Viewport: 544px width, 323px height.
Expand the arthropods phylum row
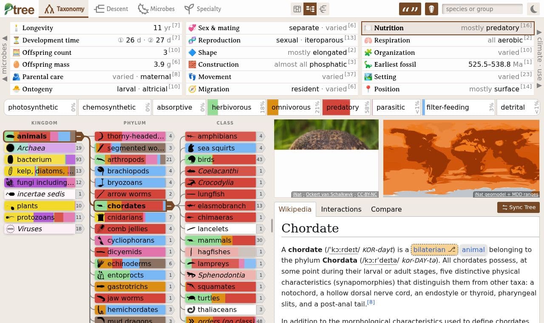click(135, 160)
